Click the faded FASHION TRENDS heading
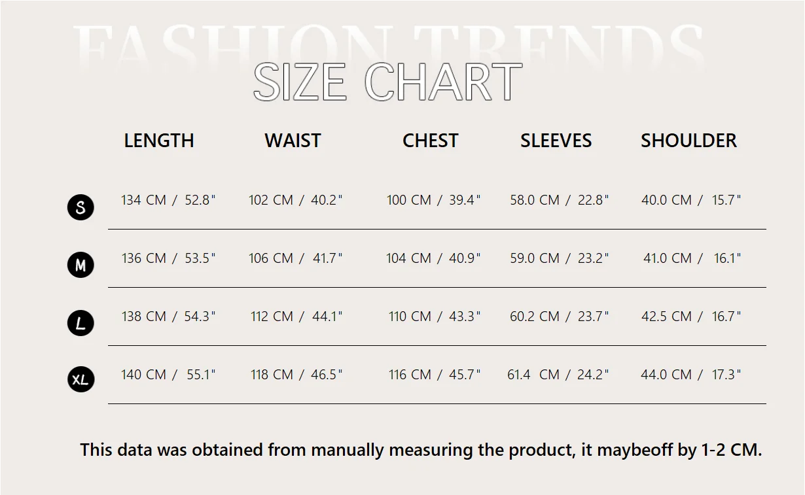Image resolution: width=805 pixels, height=495 pixels. [x=389, y=44]
